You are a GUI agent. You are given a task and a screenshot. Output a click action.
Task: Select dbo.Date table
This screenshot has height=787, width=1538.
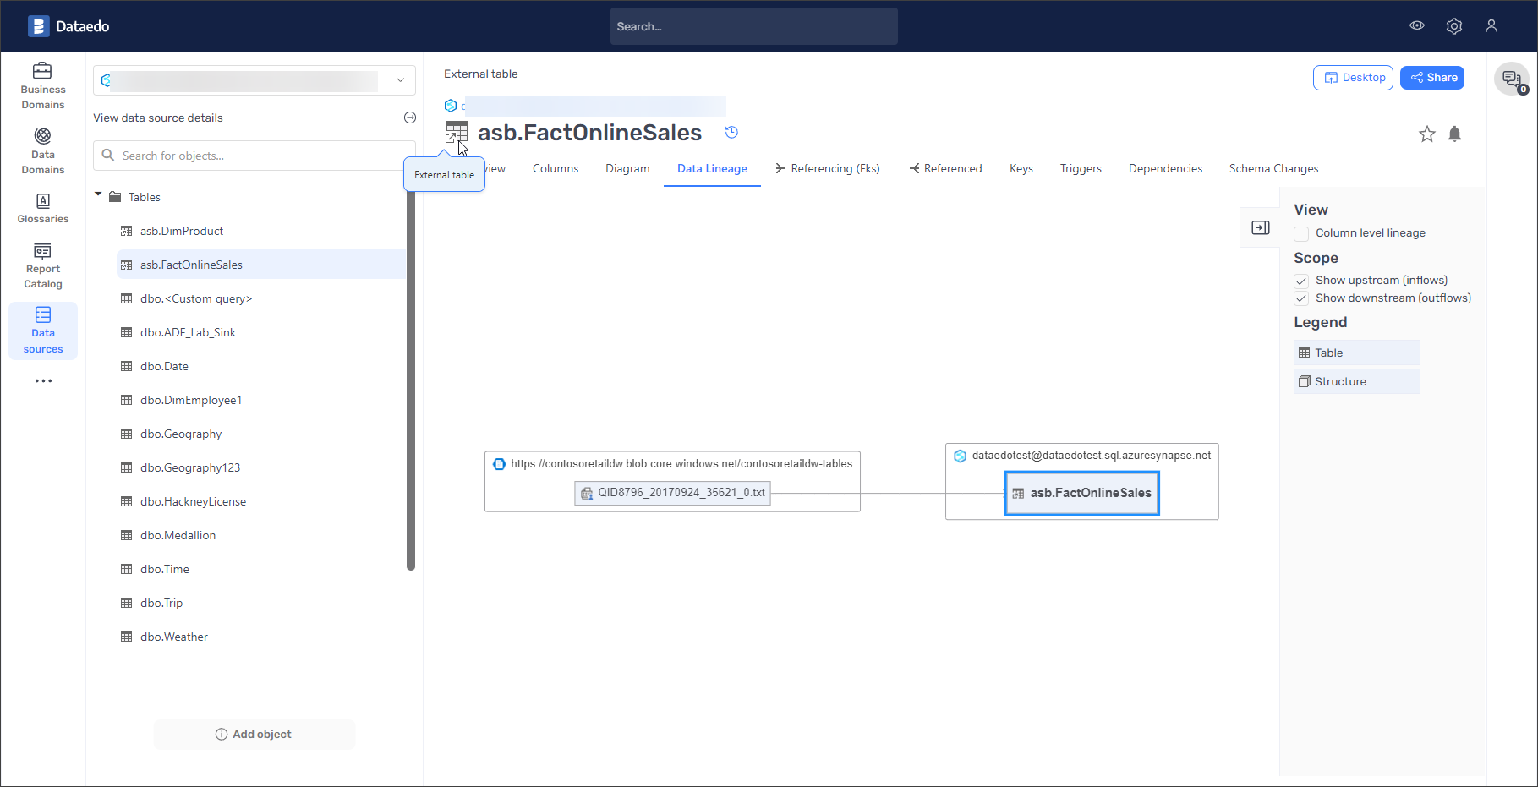261,366
